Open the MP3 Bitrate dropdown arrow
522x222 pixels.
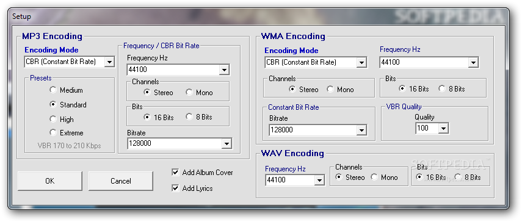227,143
